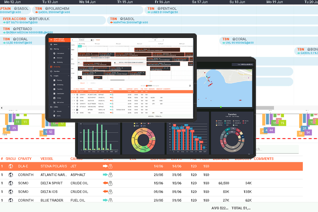Click the globe icon in the DLA-E row
The height and width of the screenshot is (212, 318).
click(x=10, y=166)
